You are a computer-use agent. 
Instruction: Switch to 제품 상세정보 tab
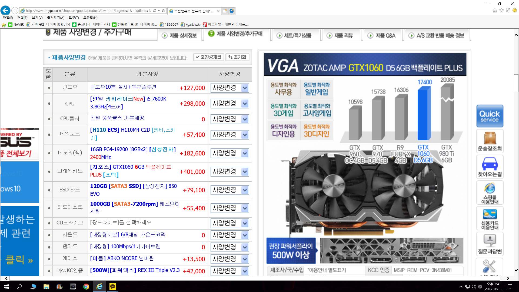[179, 35]
